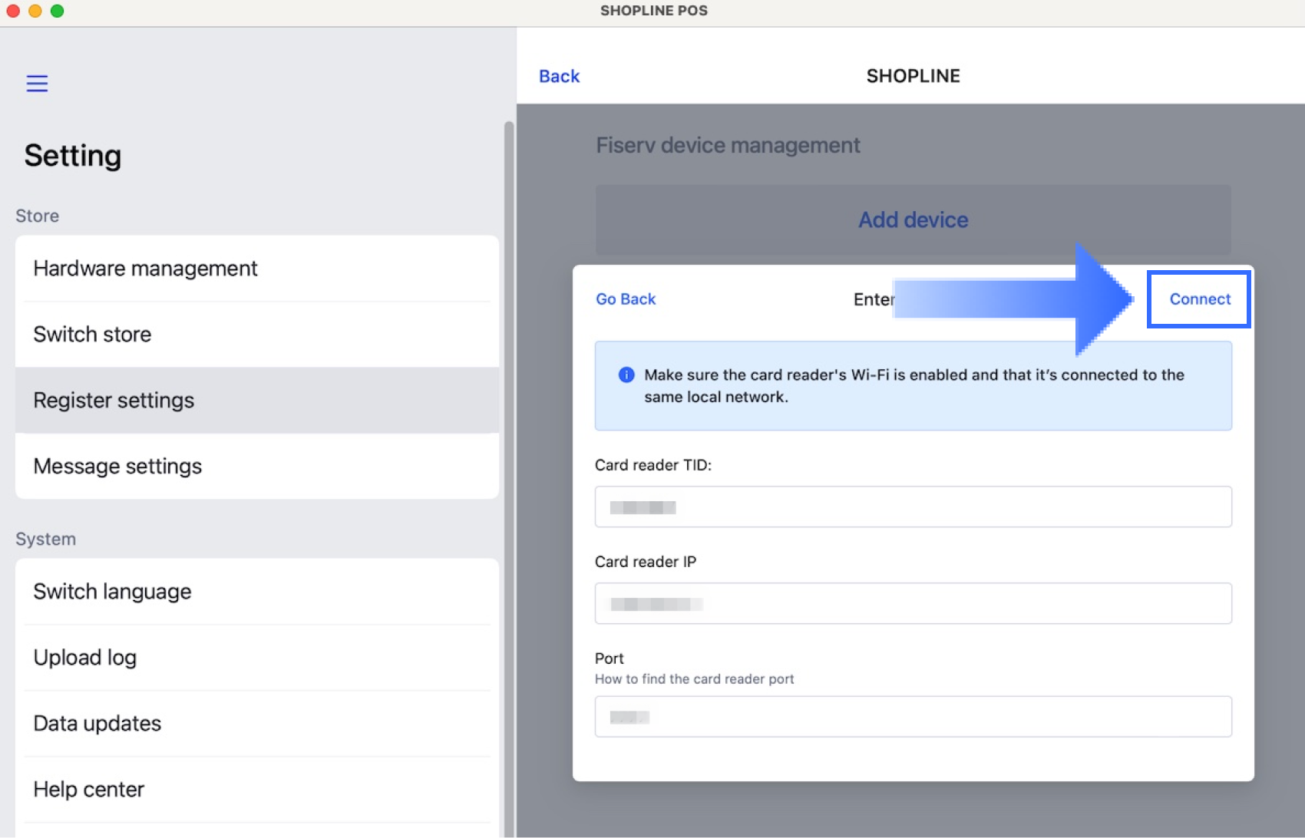
Task: Open 'How to find the card reader port' link
Action: [694, 679]
